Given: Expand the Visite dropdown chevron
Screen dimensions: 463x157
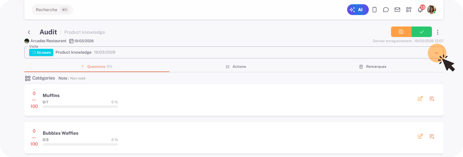Looking at the screenshot, I should tap(437, 53).
